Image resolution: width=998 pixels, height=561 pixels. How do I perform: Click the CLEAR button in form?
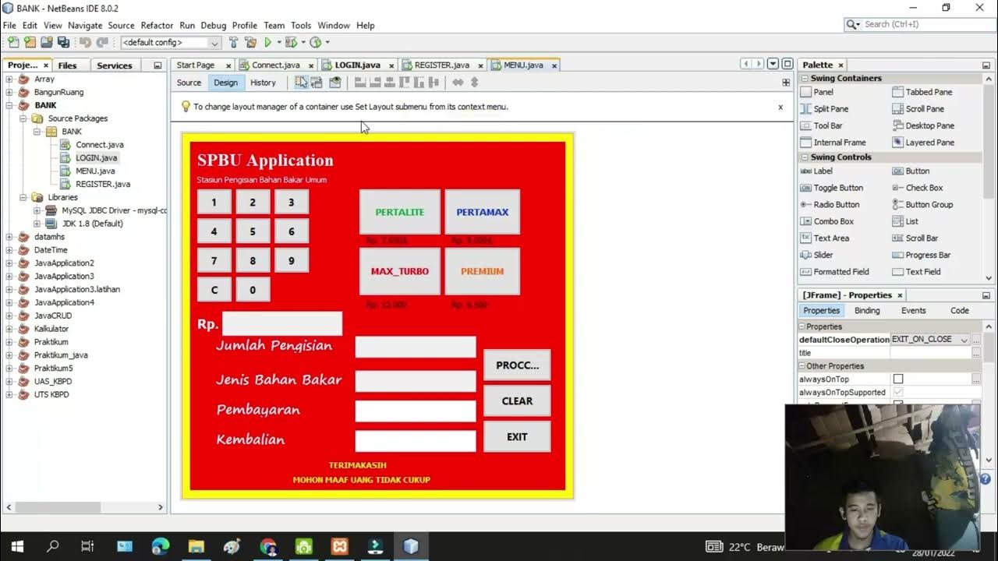pos(517,401)
